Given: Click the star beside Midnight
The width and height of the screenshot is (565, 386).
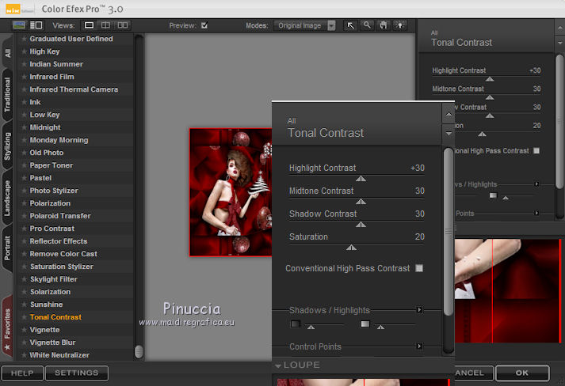Looking at the screenshot, I should 24,127.
